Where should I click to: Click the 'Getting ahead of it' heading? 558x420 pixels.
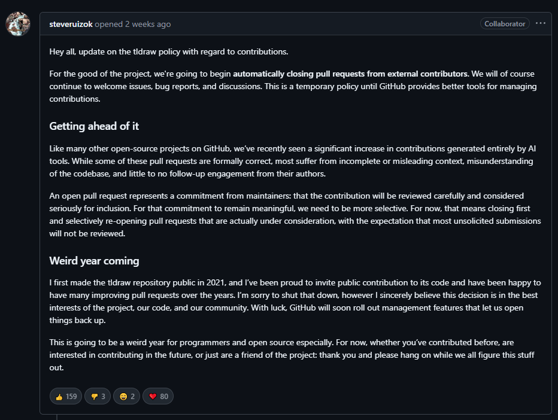[x=94, y=126]
